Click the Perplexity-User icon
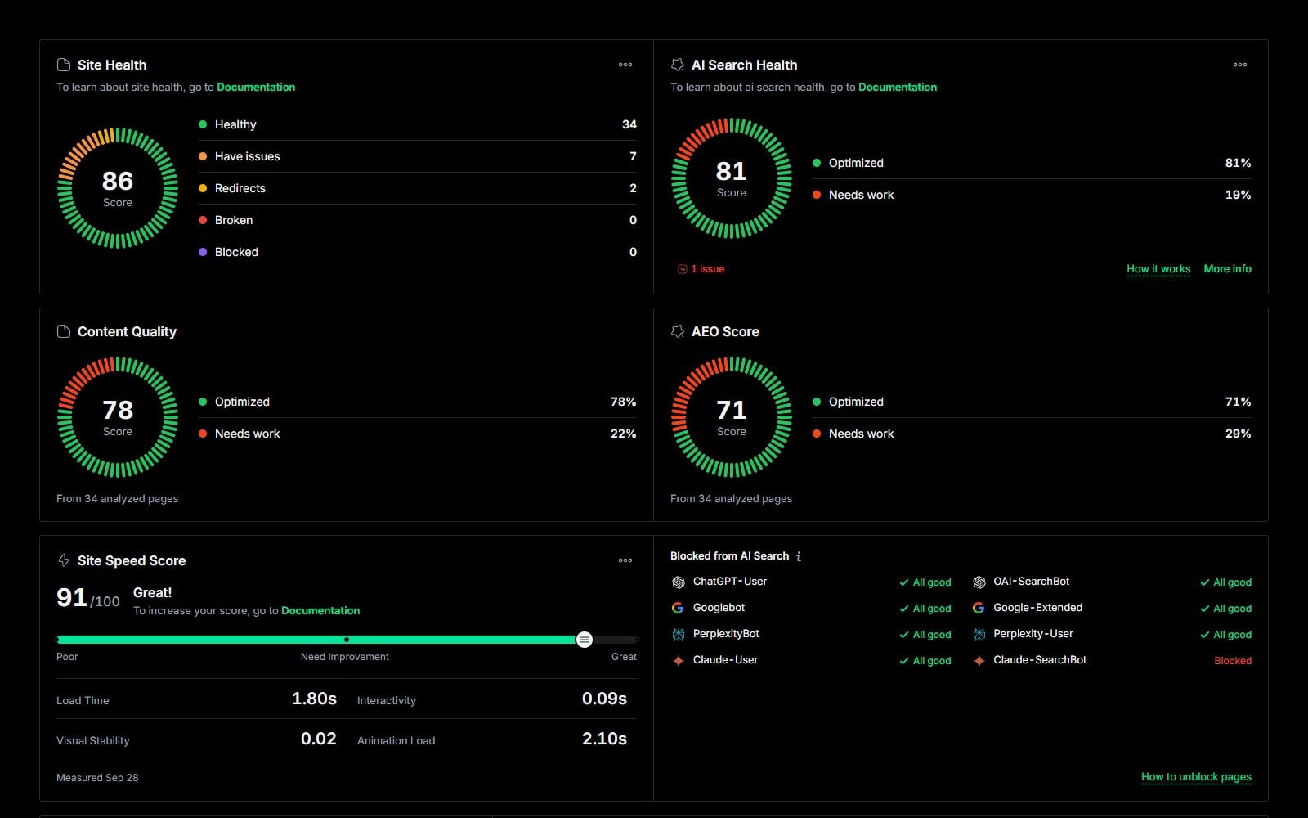Viewport: 1308px width, 818px height. (979, 634)
